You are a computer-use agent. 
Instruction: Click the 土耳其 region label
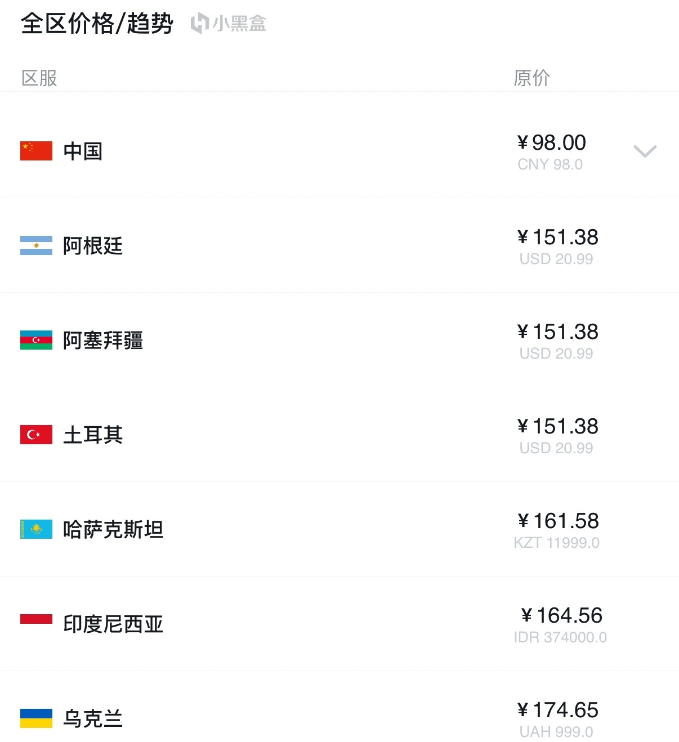click(x=93, y=435)
